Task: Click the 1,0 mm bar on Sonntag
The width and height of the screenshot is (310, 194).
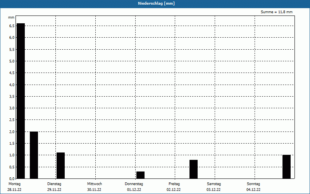Action: [x=286, y=167]
